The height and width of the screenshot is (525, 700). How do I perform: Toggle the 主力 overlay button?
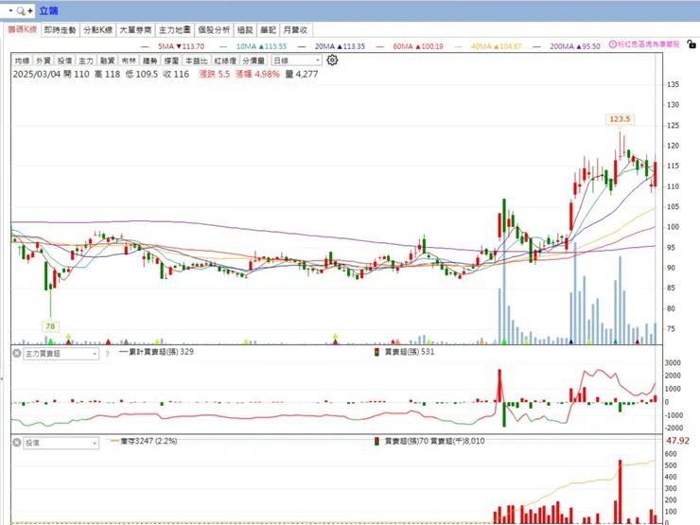tap(86, 61)
